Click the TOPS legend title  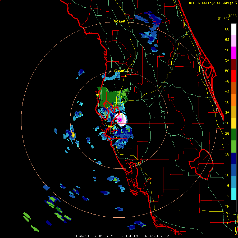tap(232, 16)
